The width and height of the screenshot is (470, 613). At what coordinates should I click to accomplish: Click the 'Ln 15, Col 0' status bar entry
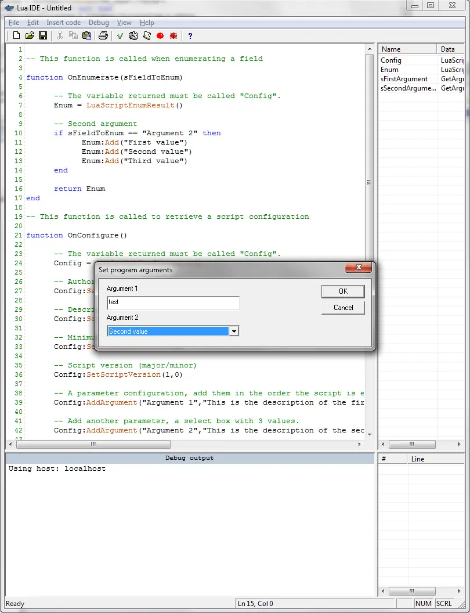pyautogui.click(x=255, y=604)
